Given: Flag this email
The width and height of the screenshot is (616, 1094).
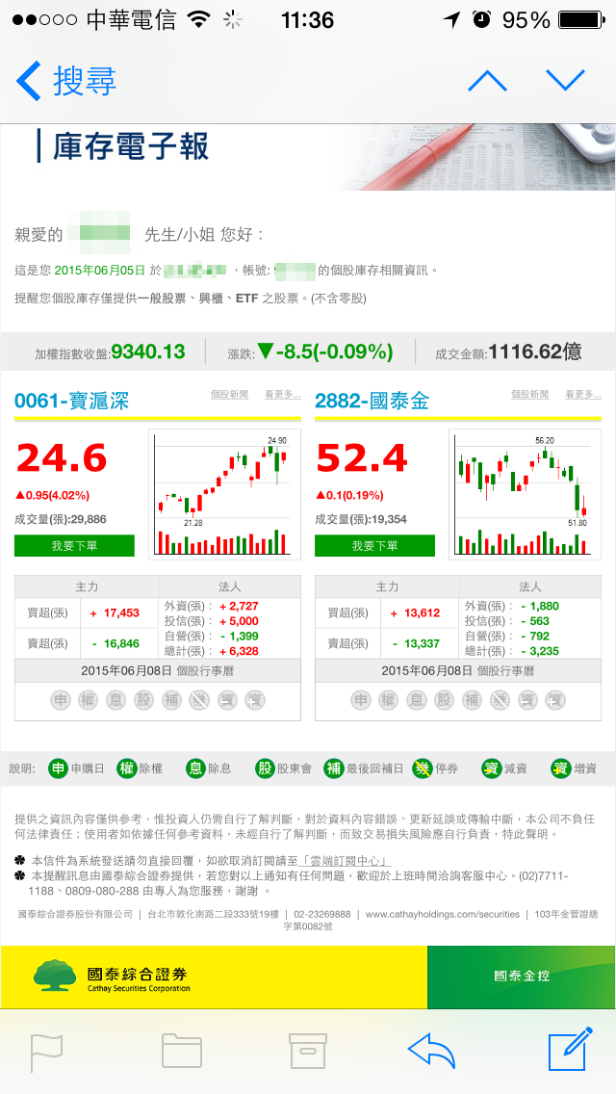Looking at the screenshot, I should [47, 1053].
